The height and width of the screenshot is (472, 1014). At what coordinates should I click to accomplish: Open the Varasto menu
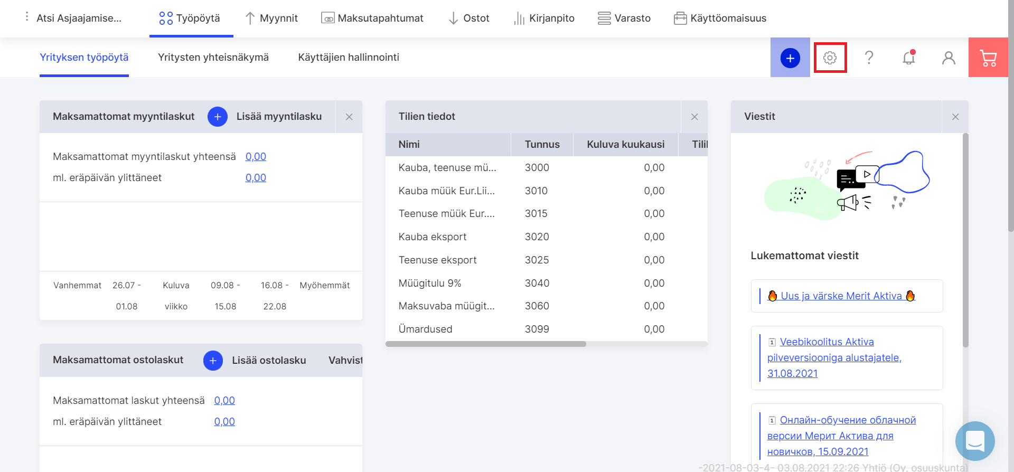pos(624,18)
